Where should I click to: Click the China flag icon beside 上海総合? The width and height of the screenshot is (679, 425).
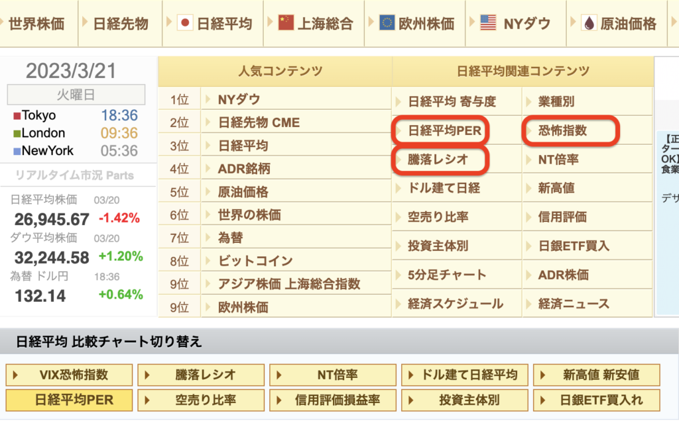(286, 23)
